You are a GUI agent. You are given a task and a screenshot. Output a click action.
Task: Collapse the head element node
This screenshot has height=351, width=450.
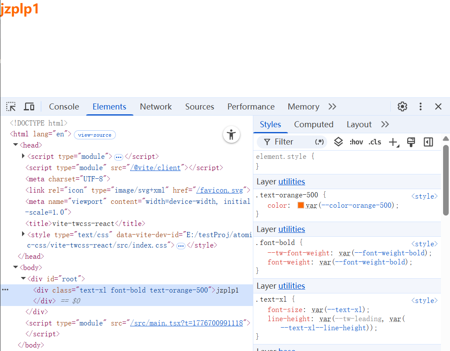(x=16, y=145)
